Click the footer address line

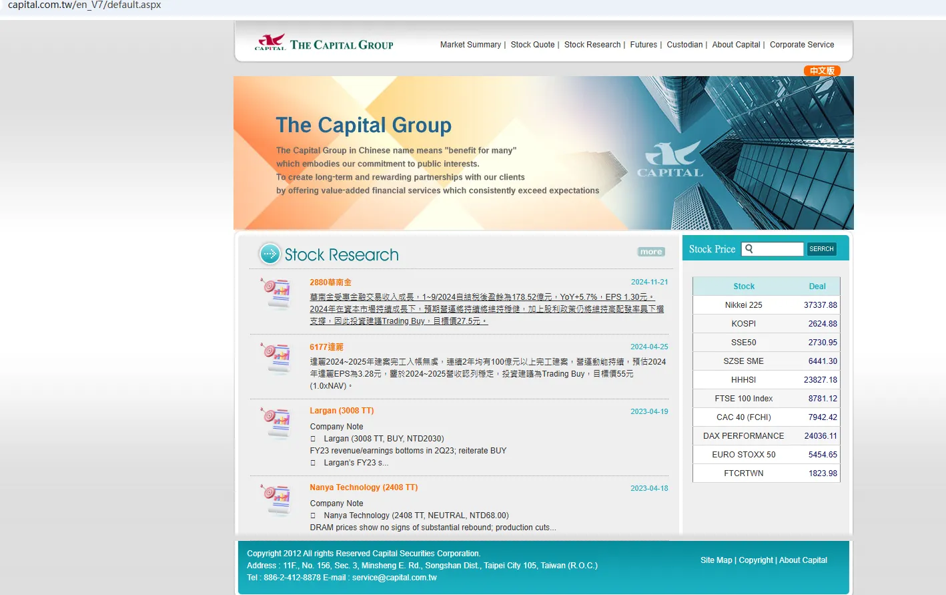click(x=422, y=566)
